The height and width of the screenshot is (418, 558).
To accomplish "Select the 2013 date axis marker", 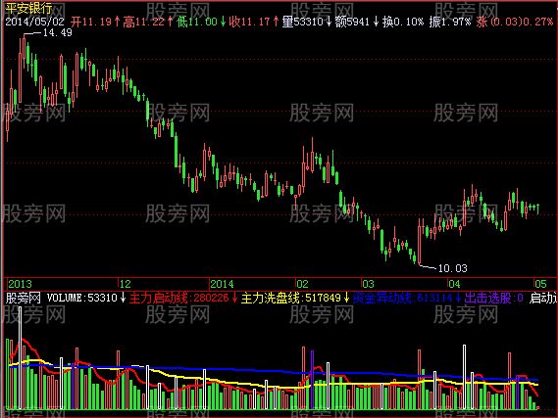I will 20,284.
